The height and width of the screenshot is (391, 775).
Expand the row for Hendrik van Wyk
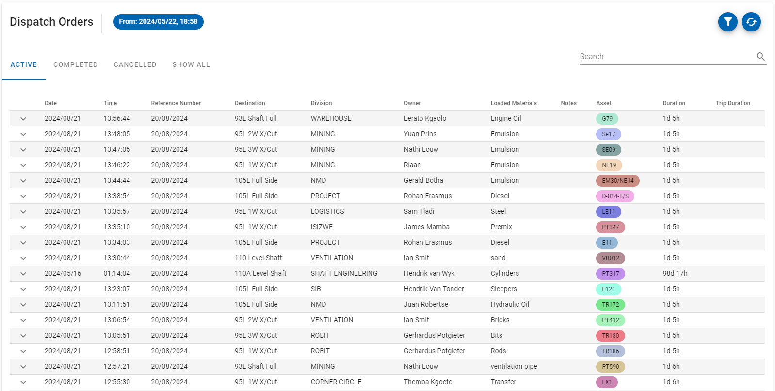[x=23, y=274]
